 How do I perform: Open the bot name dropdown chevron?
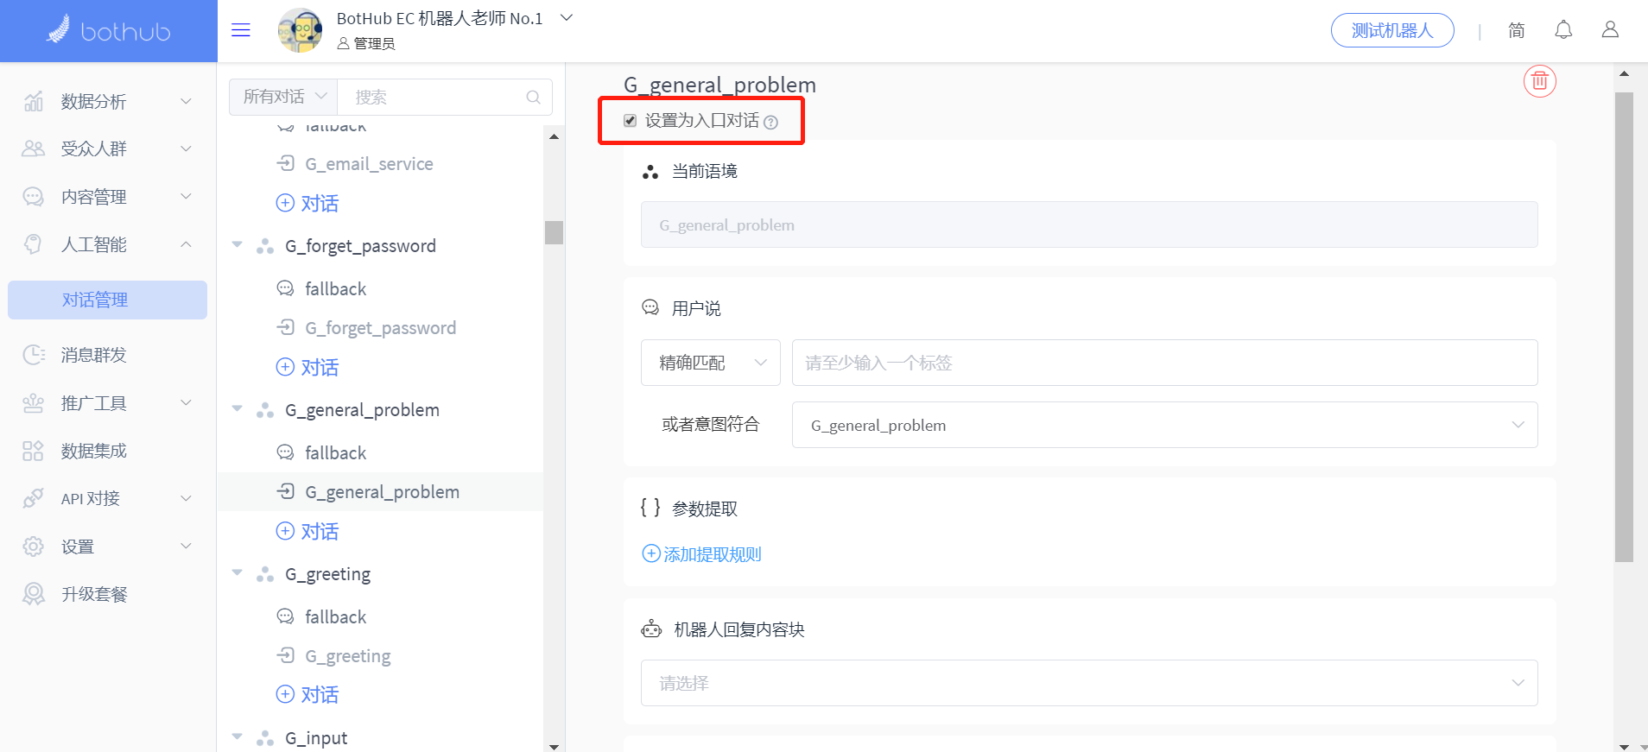pos(567,17)
